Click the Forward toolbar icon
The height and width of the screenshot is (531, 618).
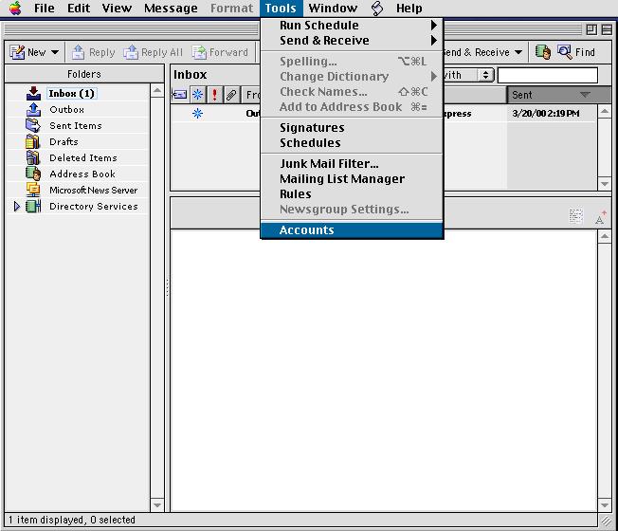[x=199, y=52]
